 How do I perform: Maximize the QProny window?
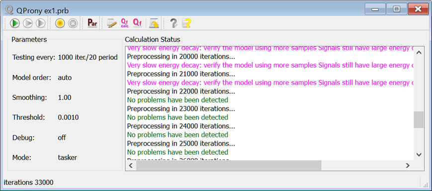[397, 9]
